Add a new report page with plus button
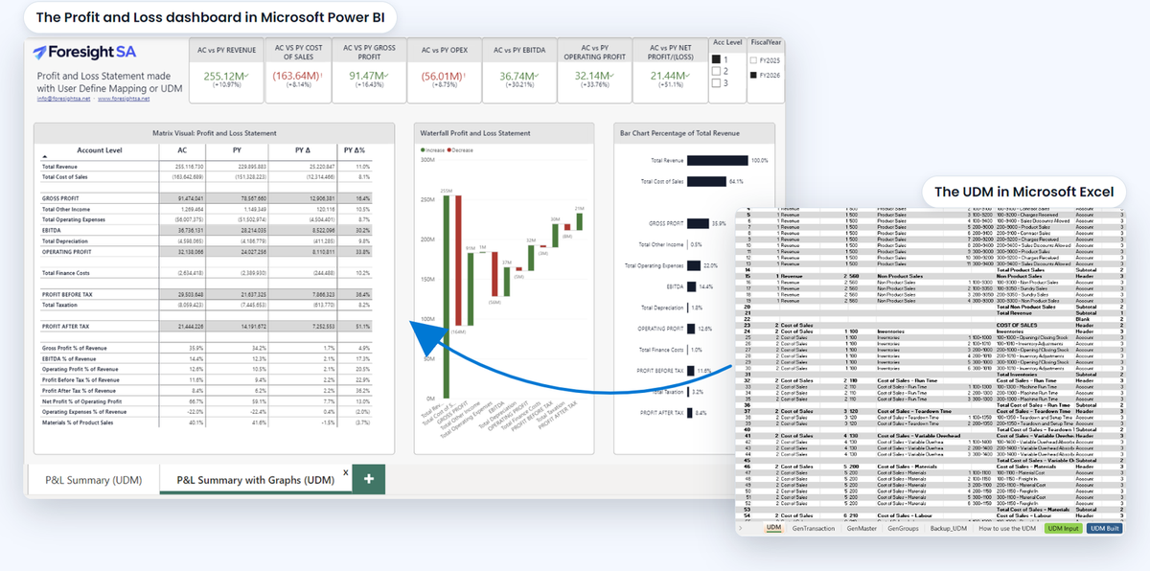The width and height of the screenshot is (1150, 571). (x=369, y=478)
